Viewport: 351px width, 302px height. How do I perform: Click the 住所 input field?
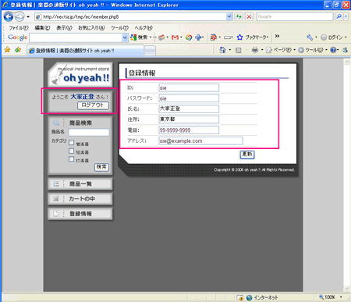click(189, 119)
